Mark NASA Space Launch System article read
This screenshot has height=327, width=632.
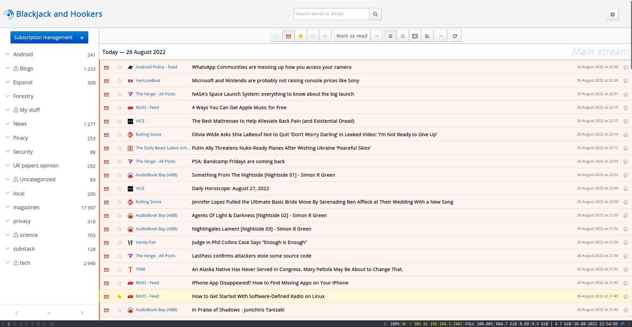pos(106,94)
